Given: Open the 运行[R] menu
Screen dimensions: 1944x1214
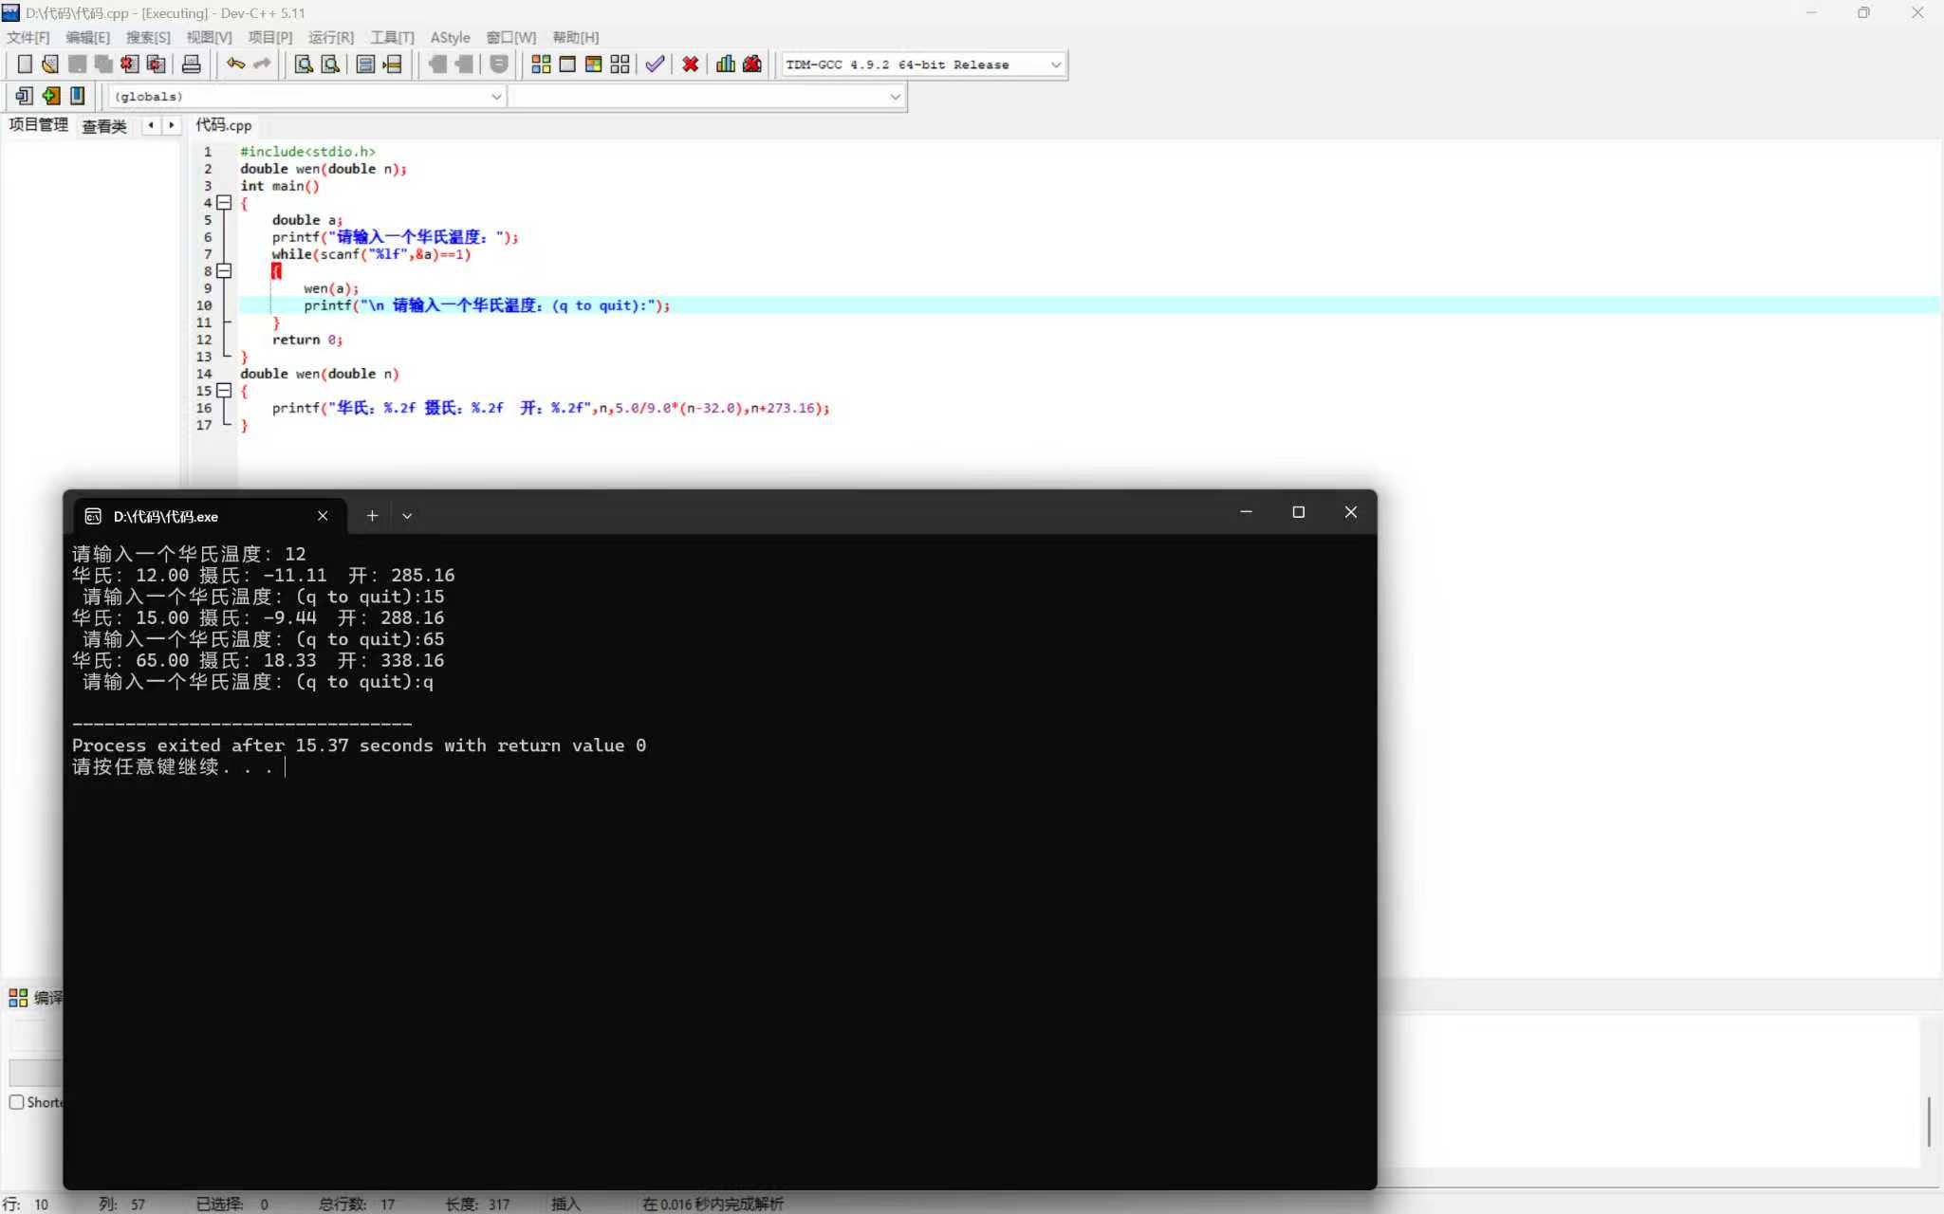Looking at the screenshot, I should (x=330, y=37).
